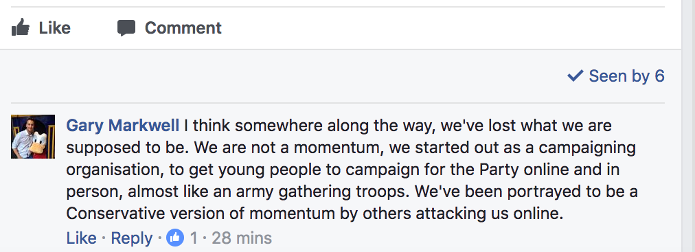This screenshot has height=252, width=695.
Task: Click the blue thumbs-up reaction icon under the comment
Action: click(x=175, y=238)
